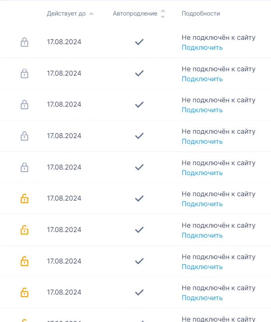Click the gray lock icon in third row
271x322 pixels.
click(24, 105)
